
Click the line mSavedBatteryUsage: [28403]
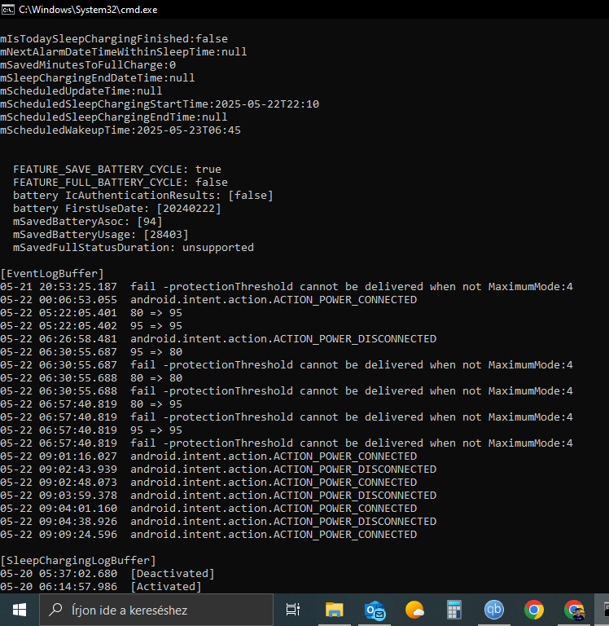click(x=100, y=235)
